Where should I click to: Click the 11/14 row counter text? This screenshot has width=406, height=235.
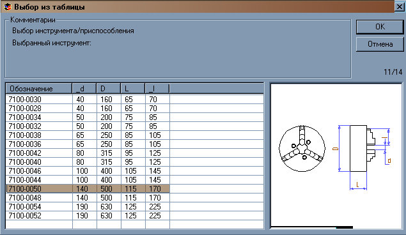coord(393,72)
